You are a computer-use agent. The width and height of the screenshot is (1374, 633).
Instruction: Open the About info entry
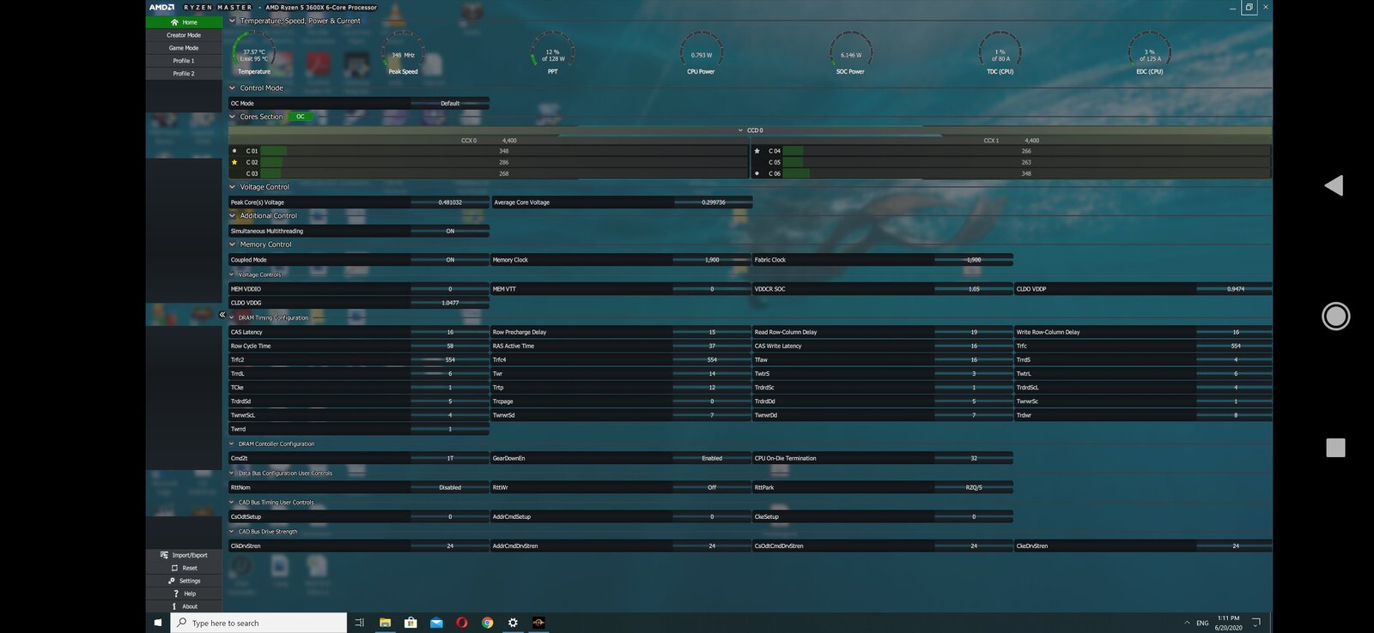[x=184, y=606]
